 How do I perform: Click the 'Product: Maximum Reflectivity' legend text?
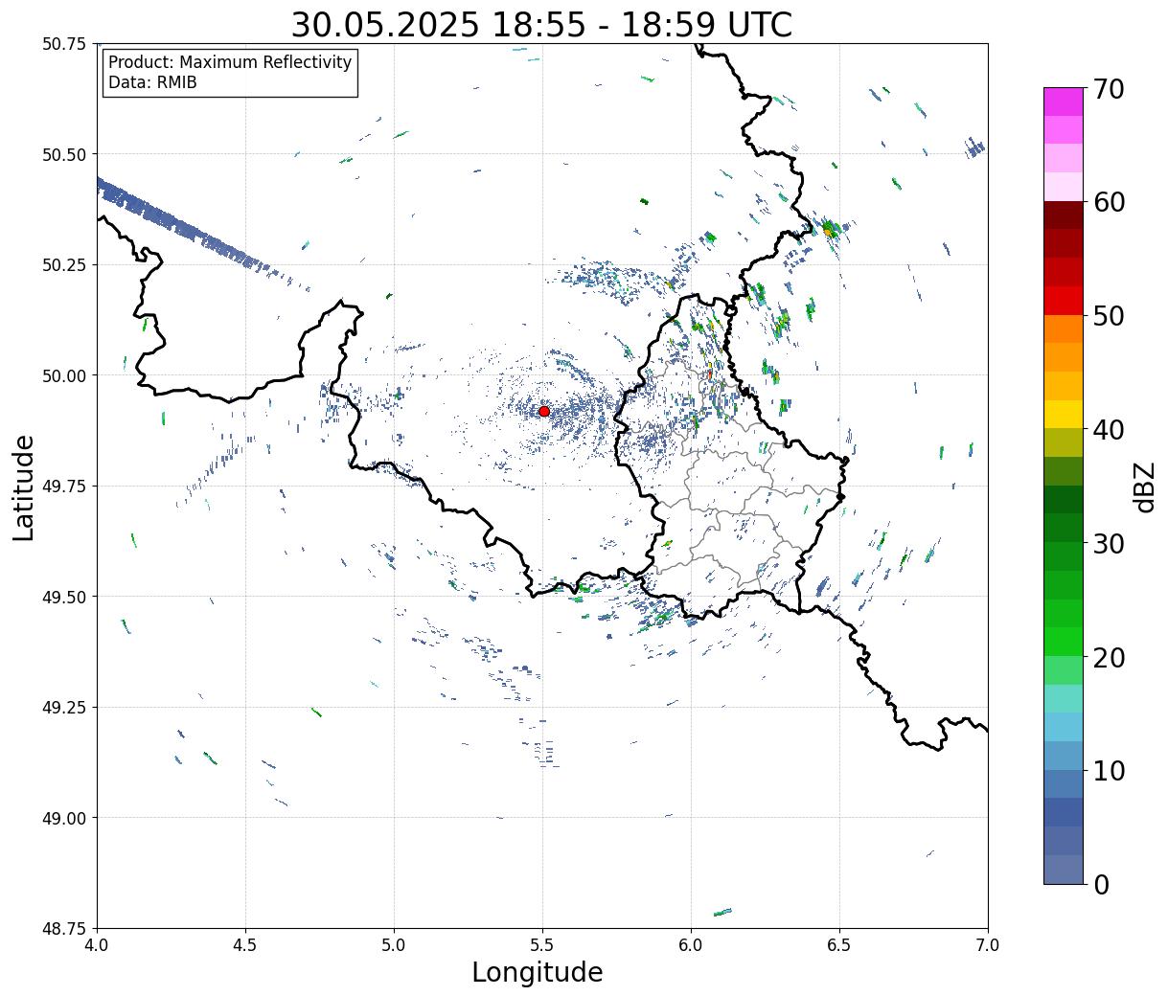tap(230, 62)
